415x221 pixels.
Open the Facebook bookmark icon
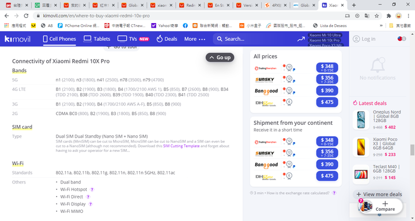pyautogui.click(x=185, y=26)
